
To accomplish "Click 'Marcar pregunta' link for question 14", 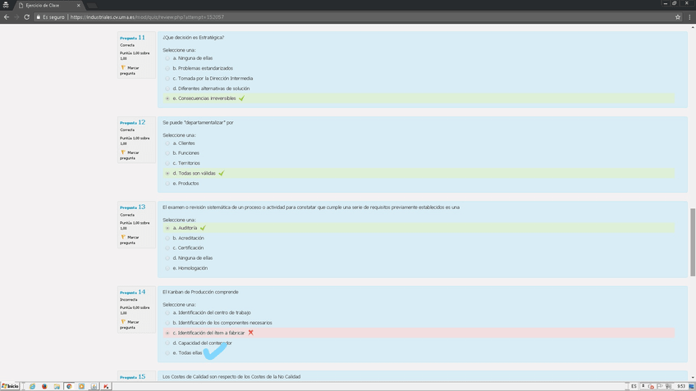I will [x=129, y=325].
